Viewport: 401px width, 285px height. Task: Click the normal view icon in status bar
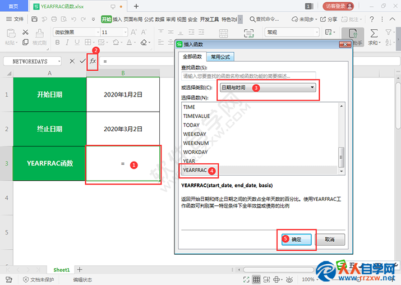[x=256, y=279]
